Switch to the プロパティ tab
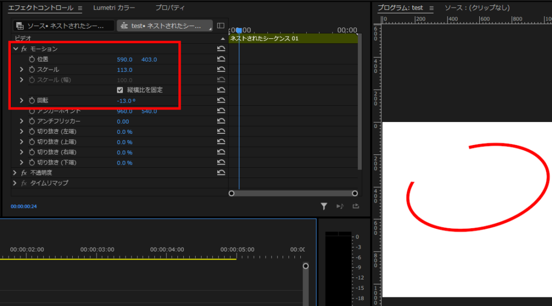Screen dimensions: 552x306 click(x=170, y=8)
